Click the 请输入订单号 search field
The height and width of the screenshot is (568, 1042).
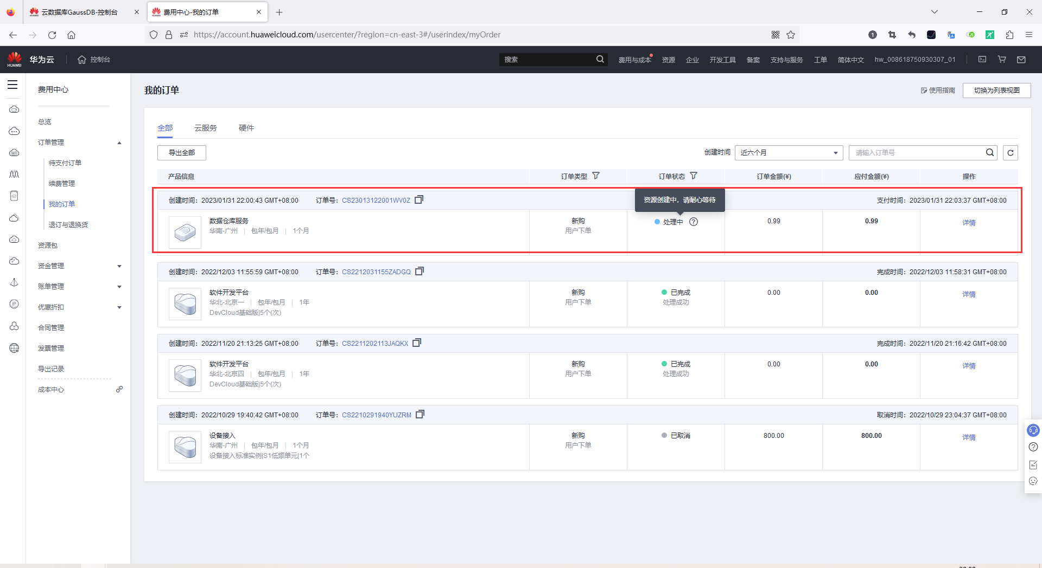pyautogui.click(x=918, y=153)
